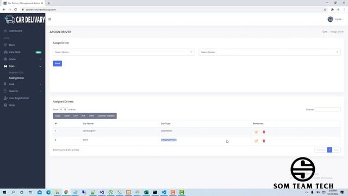Viewport: 348px width, 196px height.
Task: Click the edit icon in row 1
Action: [256, 132]
